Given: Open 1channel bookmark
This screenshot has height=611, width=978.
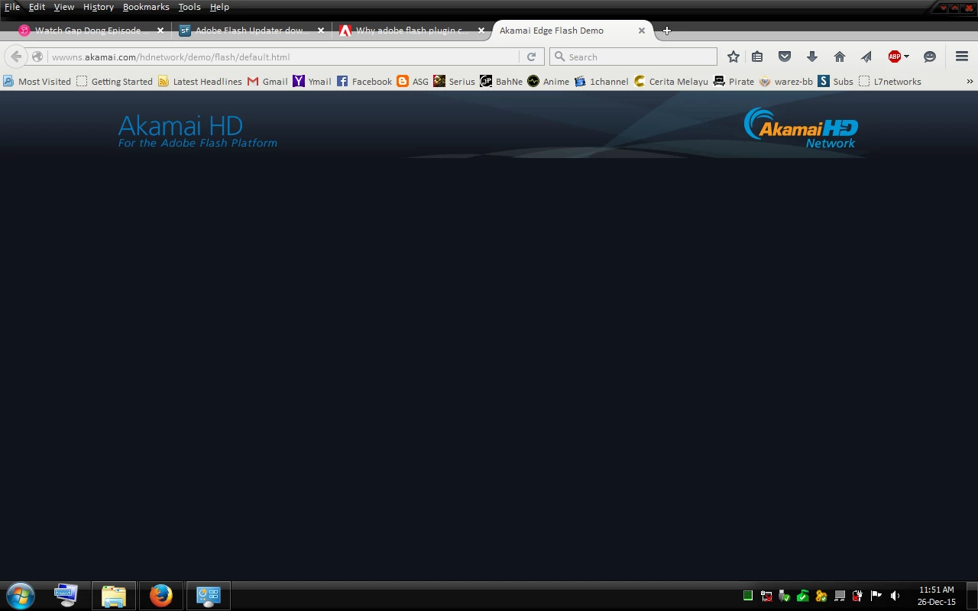Looking at the screenshot, I should pos(601,81).
